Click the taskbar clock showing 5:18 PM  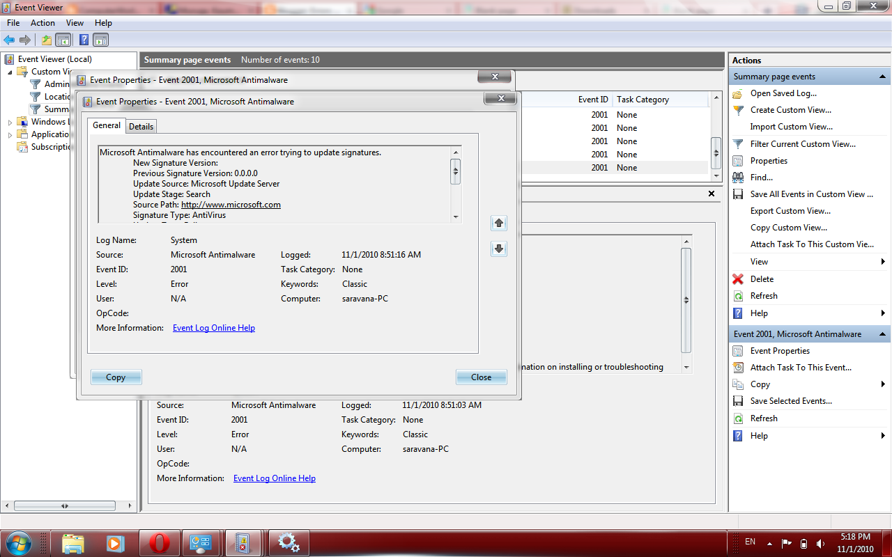coord(855,542)
